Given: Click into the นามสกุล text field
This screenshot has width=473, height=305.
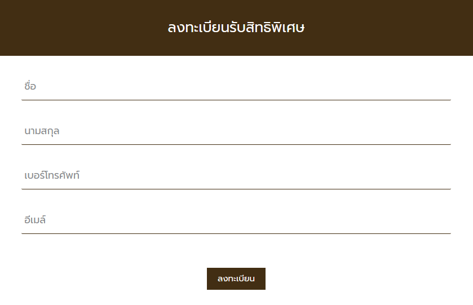Looking at the screenshot, I should point(236,131).
